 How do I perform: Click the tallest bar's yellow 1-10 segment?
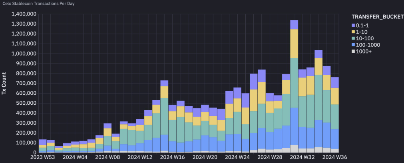coord(294,44)
